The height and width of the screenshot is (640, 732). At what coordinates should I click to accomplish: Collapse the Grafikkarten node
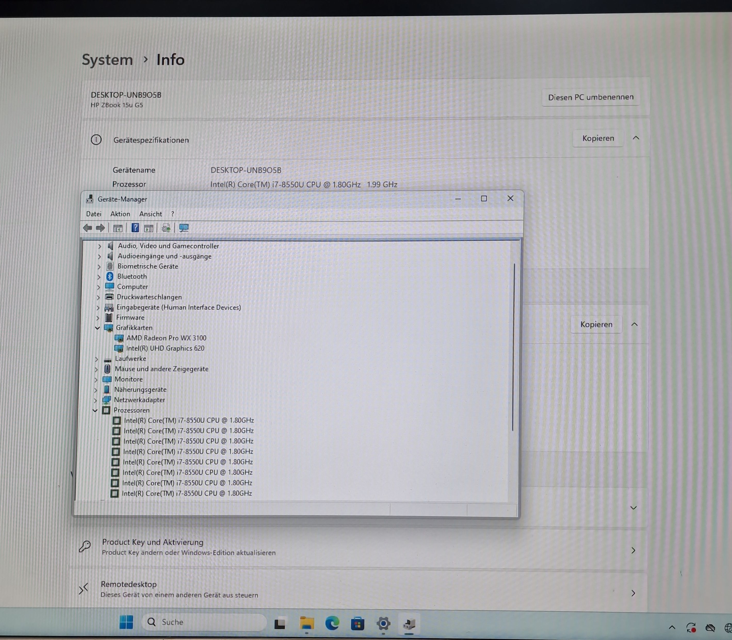tap(97, 328)
